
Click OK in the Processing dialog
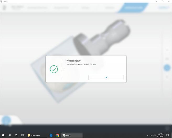click(x=106, y=77)
